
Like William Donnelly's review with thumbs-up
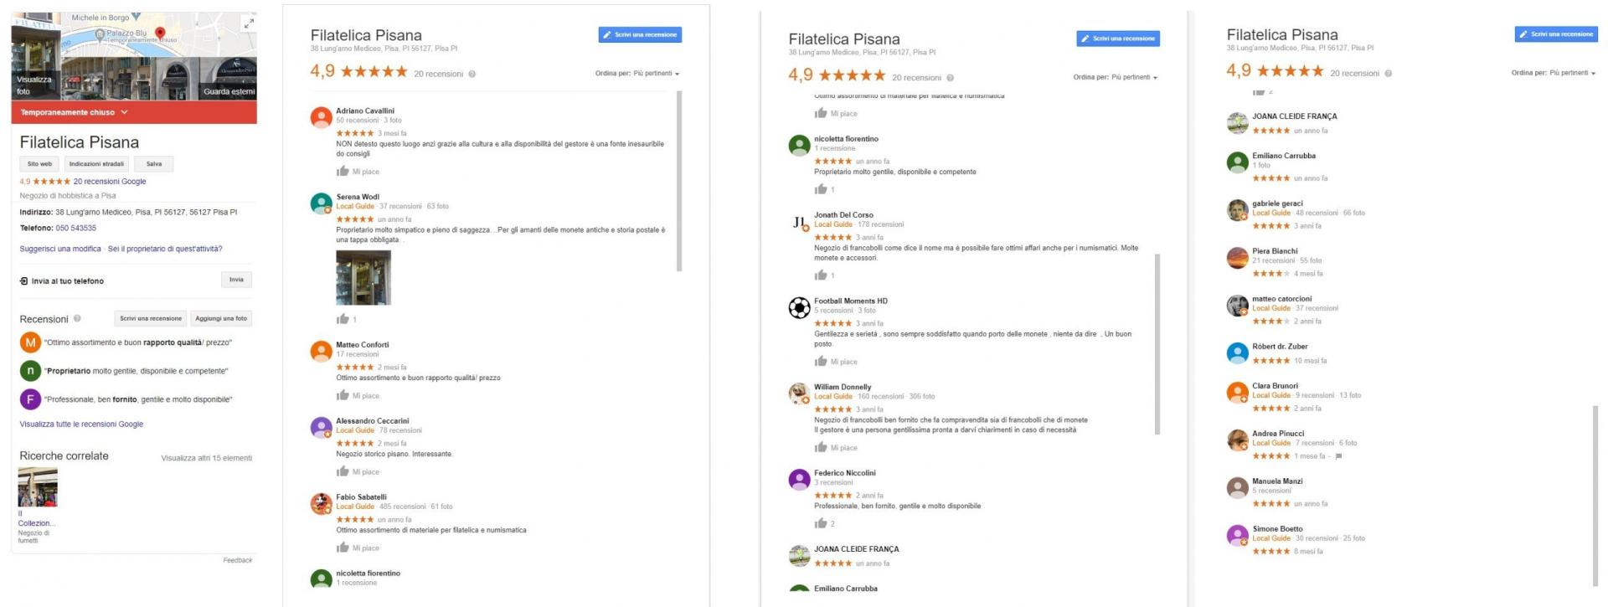pyautogui.click(x=821, y=448)
